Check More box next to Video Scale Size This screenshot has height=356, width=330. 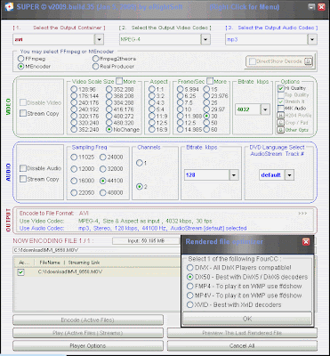(119, 81)
